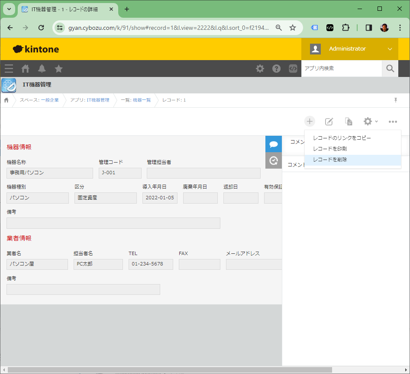The height and width of the screenshot is (374, 410).
Task: Click the three-dots more options menu
Action: coord(393,121)
